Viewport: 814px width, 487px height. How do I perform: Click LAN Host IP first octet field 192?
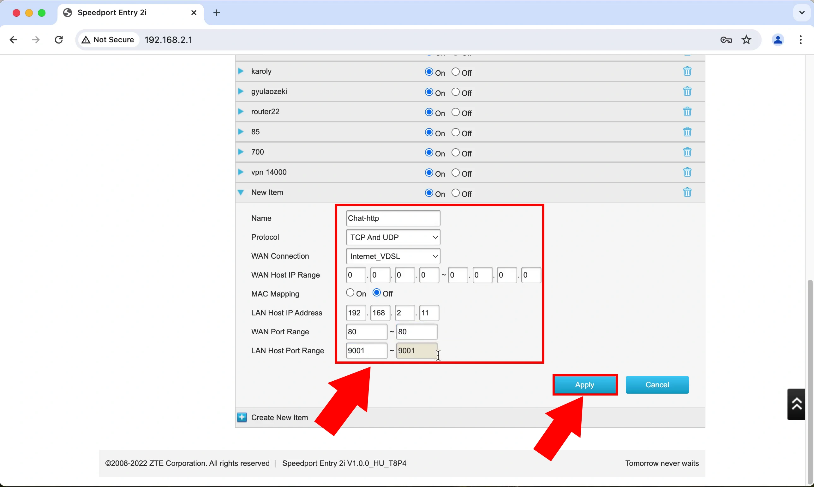click(x=356, y=313)
